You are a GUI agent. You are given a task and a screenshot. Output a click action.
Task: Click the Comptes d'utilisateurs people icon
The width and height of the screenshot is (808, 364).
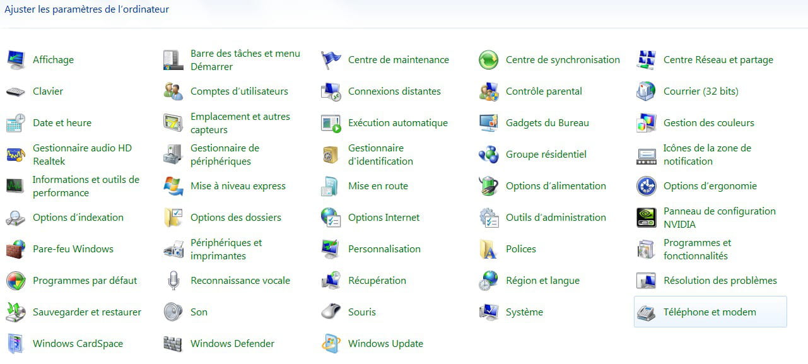tap(173, 91)
